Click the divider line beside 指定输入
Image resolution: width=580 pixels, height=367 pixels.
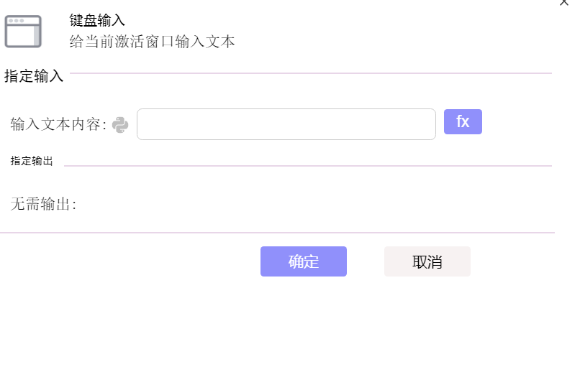(311, 73)
